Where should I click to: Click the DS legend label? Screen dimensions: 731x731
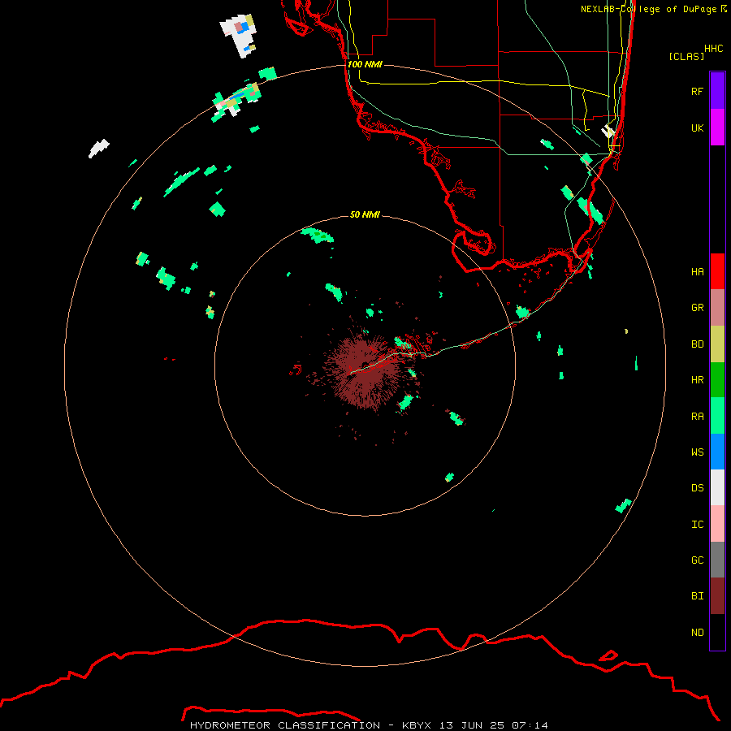click(697, 487)
